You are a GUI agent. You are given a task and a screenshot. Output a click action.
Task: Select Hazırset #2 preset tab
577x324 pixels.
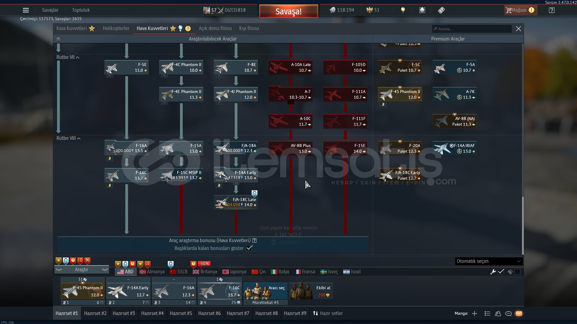[x=95, y=313]
